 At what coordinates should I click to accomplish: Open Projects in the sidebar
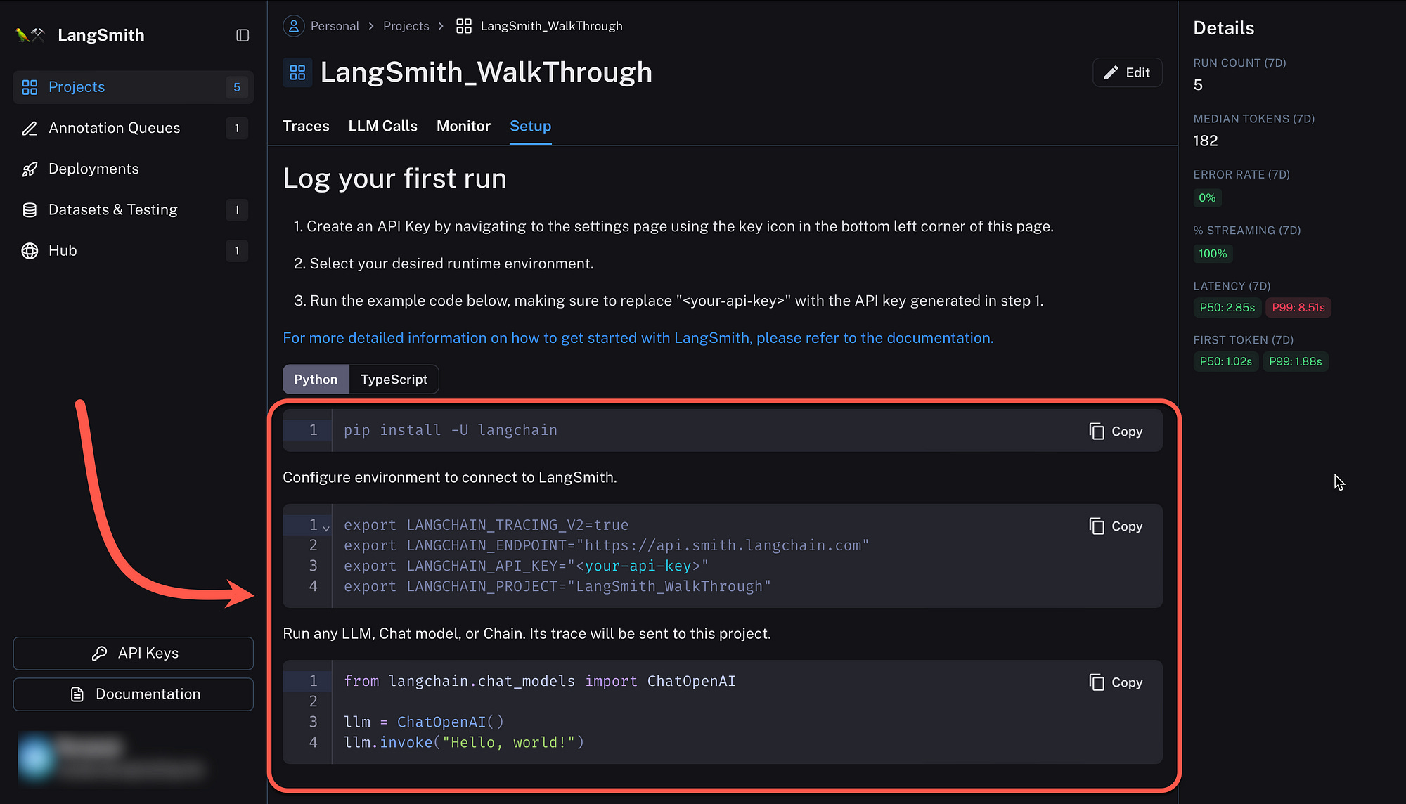[133, 87]
